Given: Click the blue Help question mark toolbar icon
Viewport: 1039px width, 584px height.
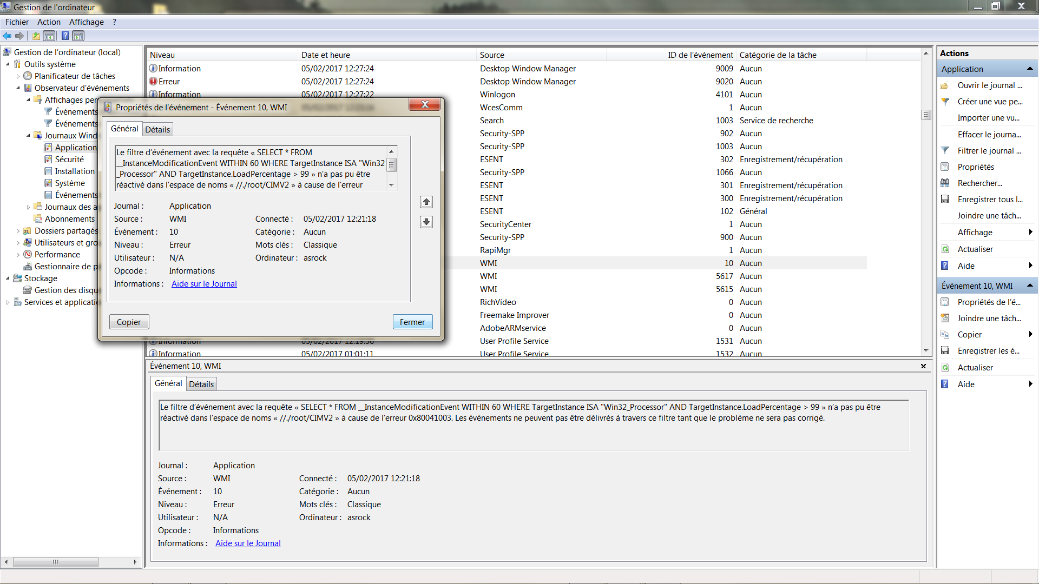Looking at the screenshot, I should click(65, 36).
